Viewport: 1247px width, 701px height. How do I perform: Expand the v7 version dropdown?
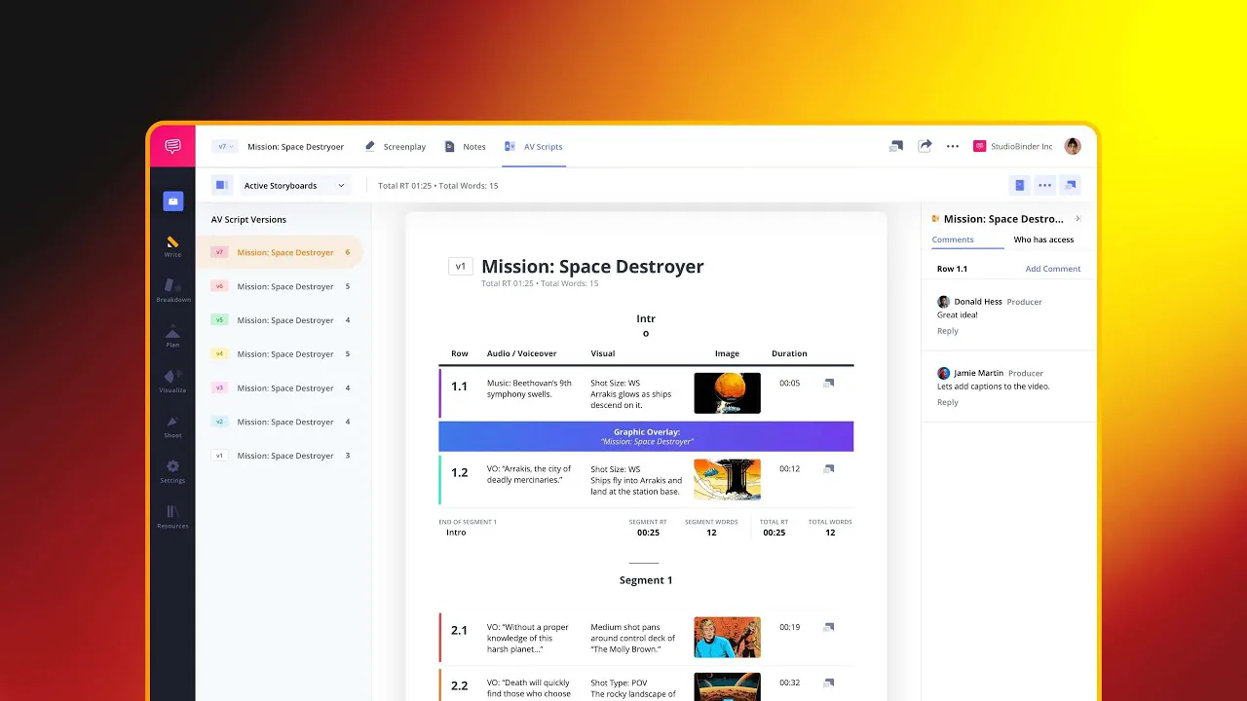point(224,146)
